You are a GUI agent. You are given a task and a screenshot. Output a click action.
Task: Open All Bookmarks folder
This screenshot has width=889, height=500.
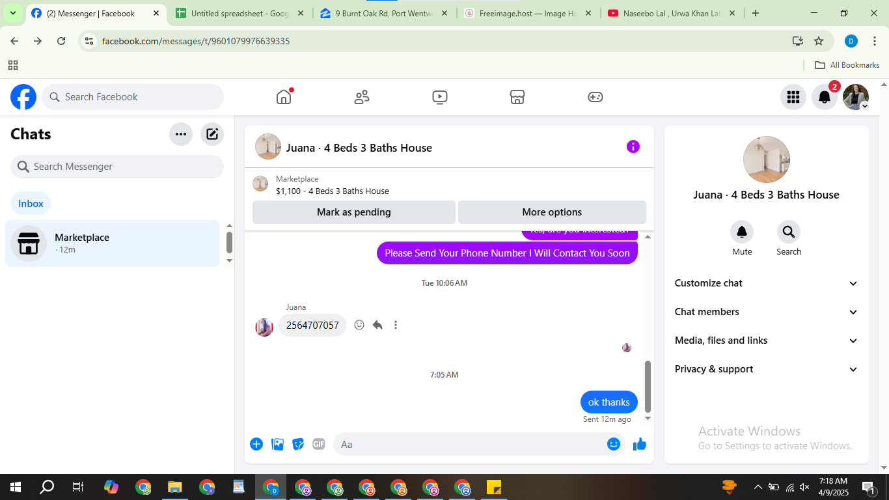(x=847, y=65)
